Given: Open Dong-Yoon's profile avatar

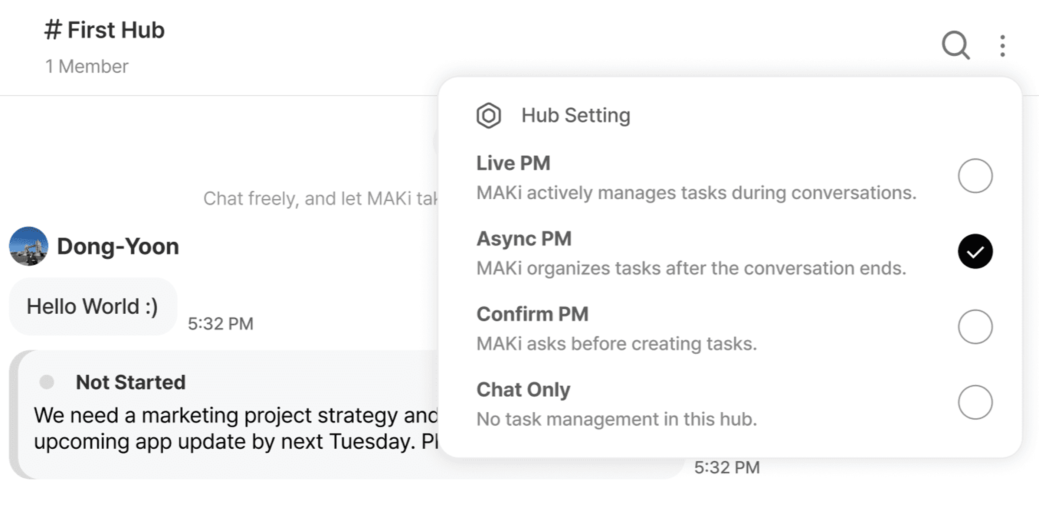Looking at the screenshot, I should click(x=29, y=246).
